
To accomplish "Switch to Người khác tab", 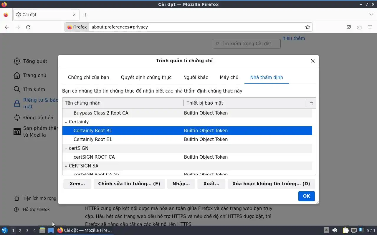I will pos(196,78).
